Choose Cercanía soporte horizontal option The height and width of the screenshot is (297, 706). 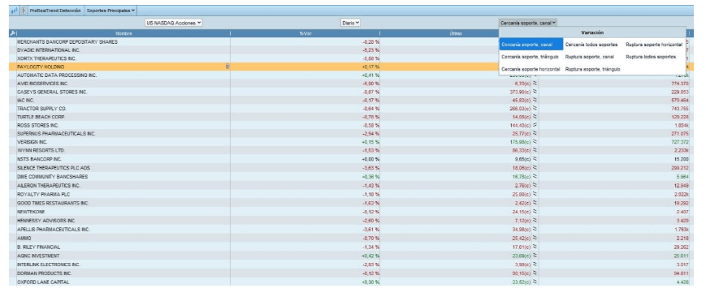point(531,69)
